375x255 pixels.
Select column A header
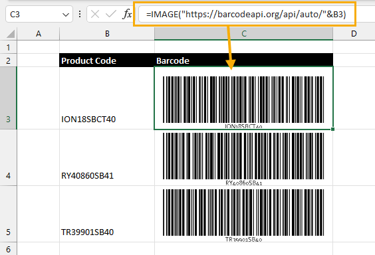click(x=39, y=34)
